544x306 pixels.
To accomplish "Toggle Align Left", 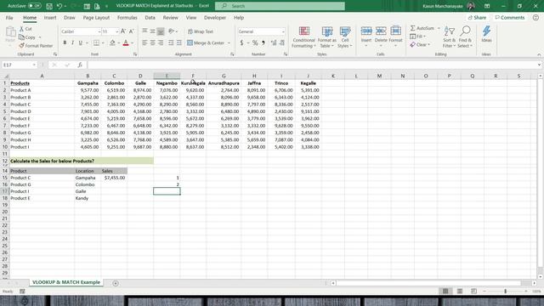I will (x=144, y=42).
